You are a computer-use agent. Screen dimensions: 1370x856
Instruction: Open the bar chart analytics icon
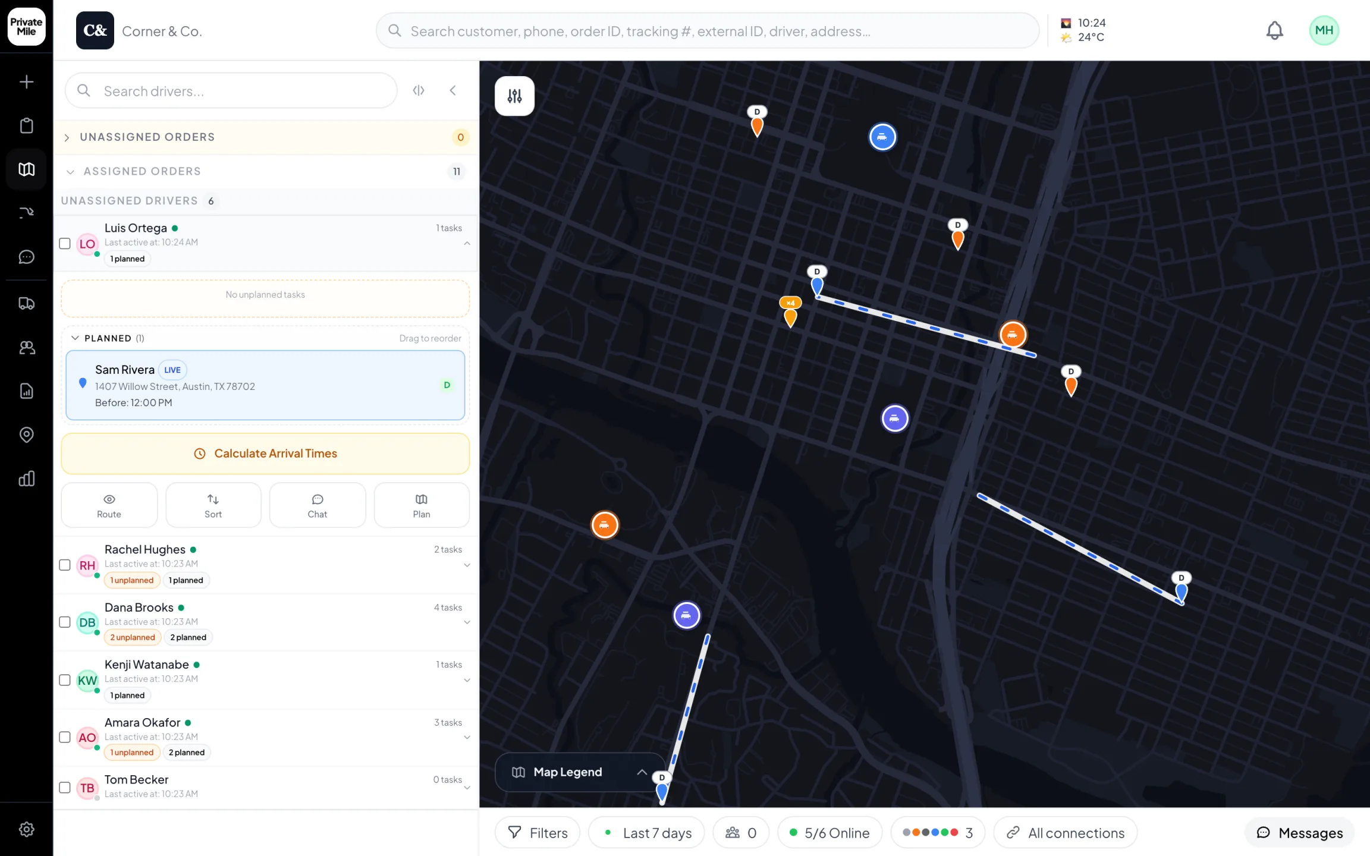click(x=26, y=479)
